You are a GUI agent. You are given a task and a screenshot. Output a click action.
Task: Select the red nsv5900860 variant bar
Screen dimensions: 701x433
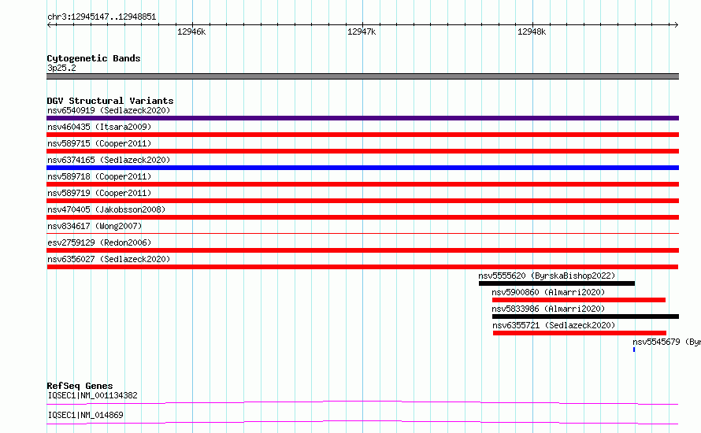[x=578, y=300]
